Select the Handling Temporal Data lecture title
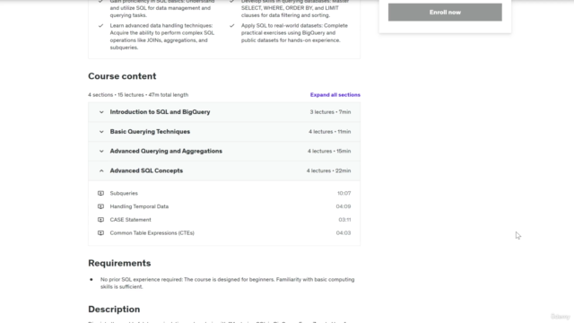Screen dimensions: 574x323 [x=139, y=206]
